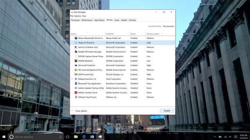Show hidden system tray icons

tap(215, 137)
